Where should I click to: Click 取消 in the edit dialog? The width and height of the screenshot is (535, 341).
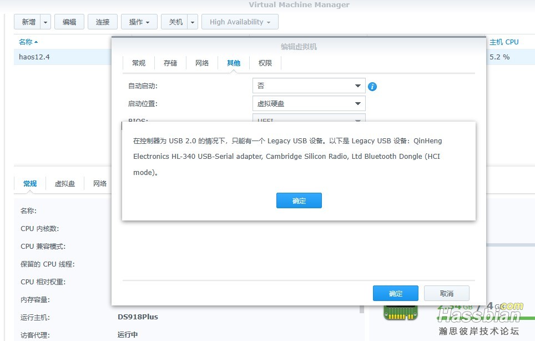pos(447,294)
